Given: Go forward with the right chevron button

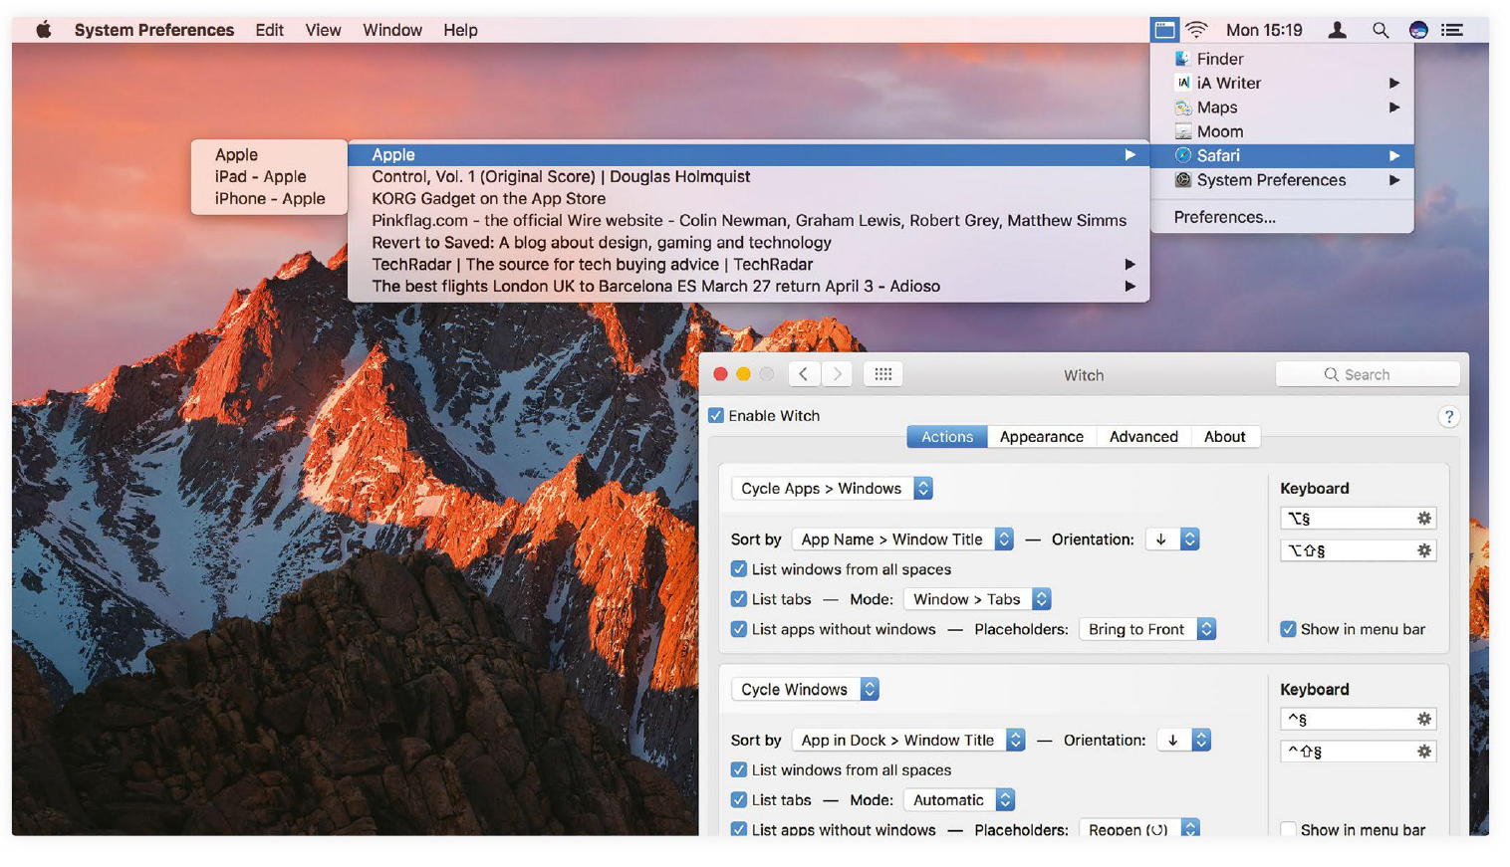Looking at the screenshot, I should click(838, 374).
